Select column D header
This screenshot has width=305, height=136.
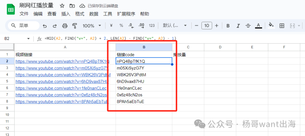[x=220, y=47]
